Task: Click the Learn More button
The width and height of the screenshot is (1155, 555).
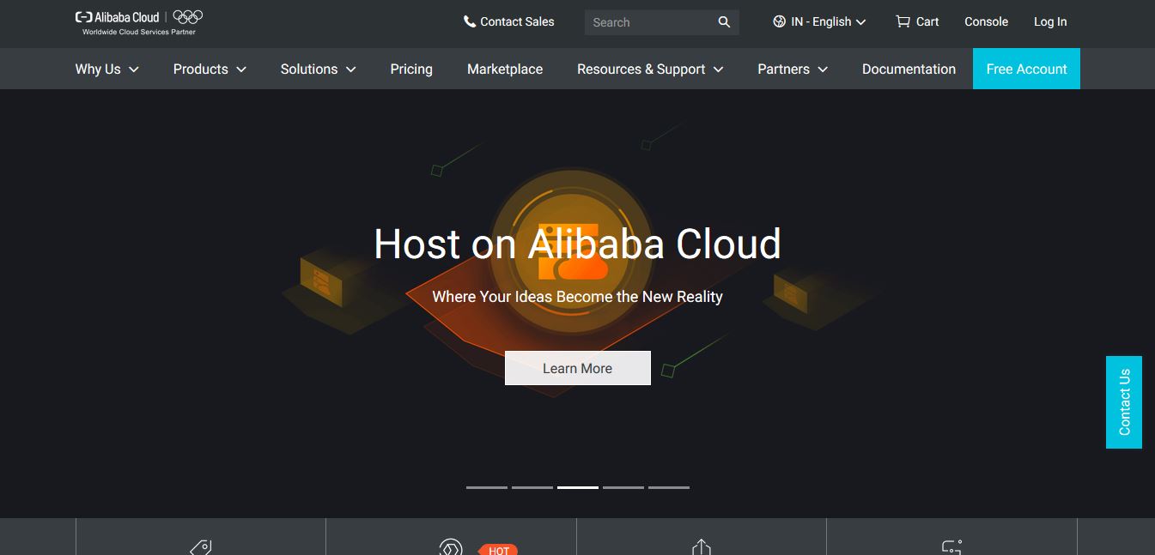Action: 577,368
